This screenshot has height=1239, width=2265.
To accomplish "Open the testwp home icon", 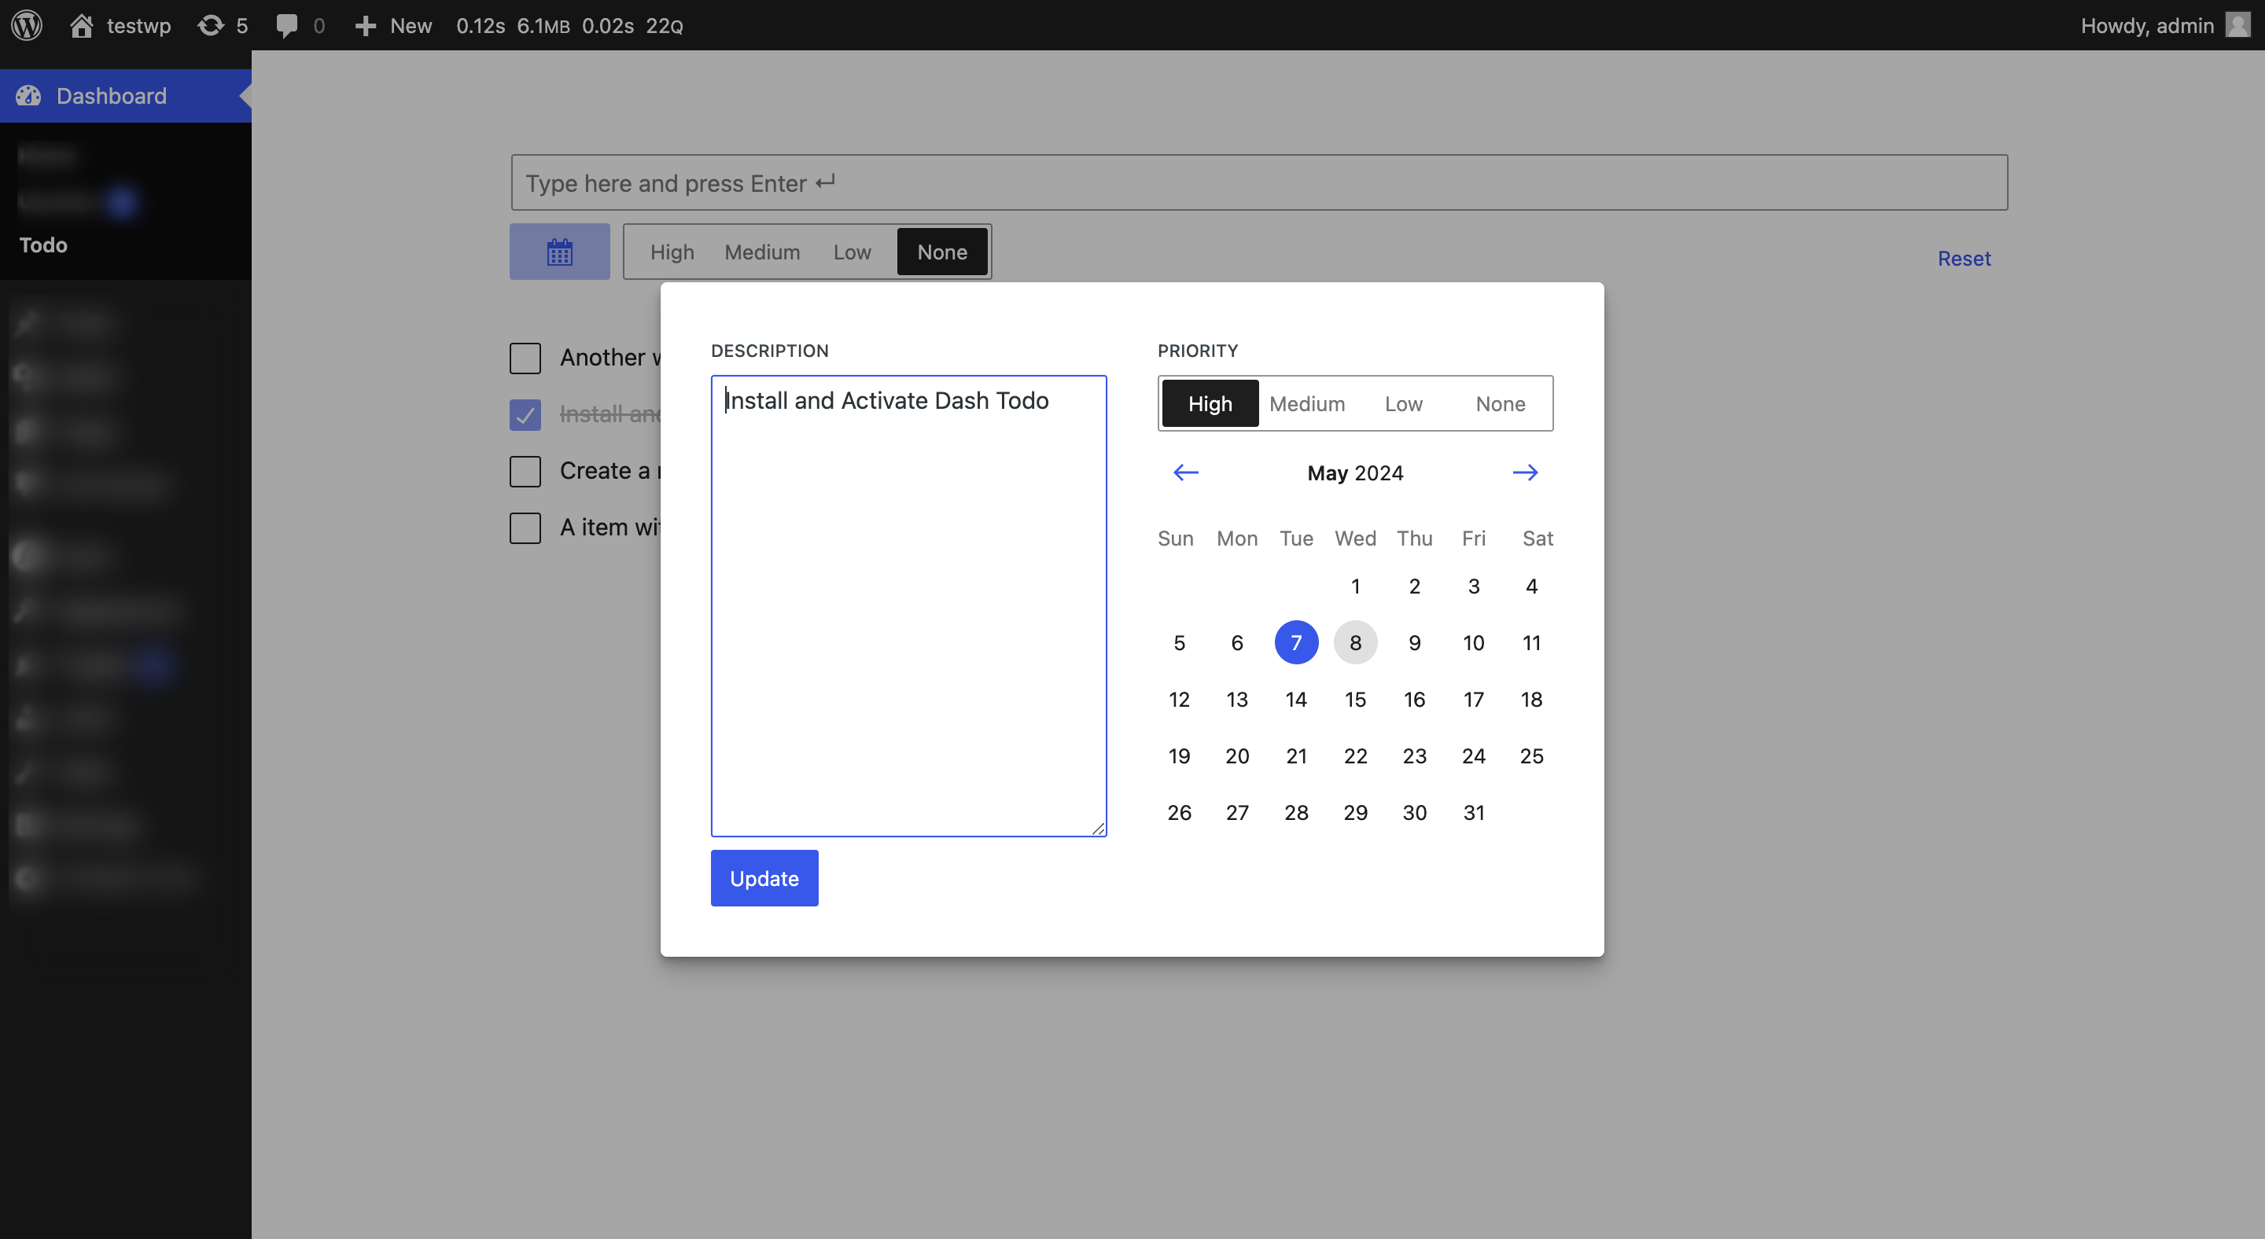I will (x=82, y=24).
